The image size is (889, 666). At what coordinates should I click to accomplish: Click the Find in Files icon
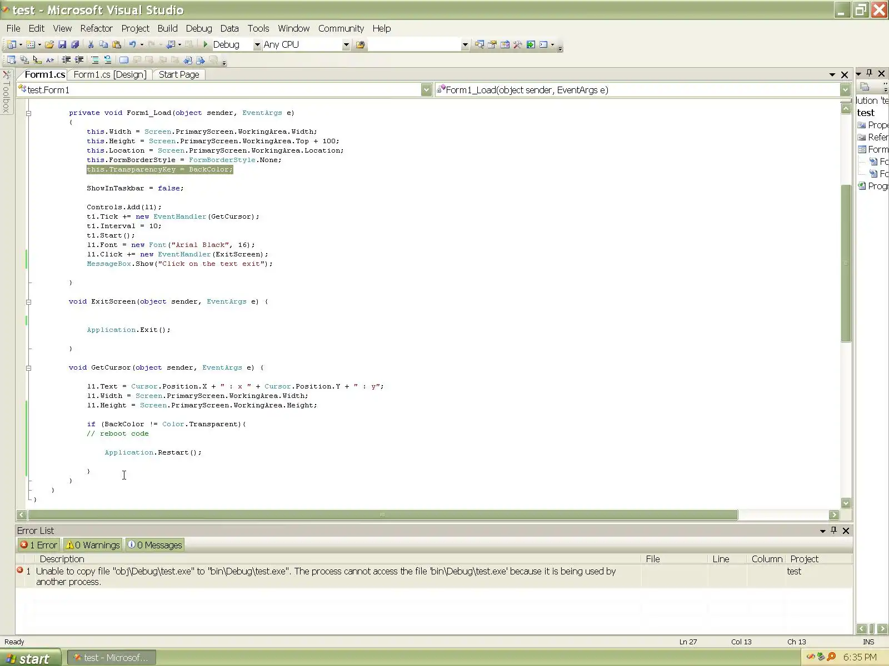pos(361,45)
